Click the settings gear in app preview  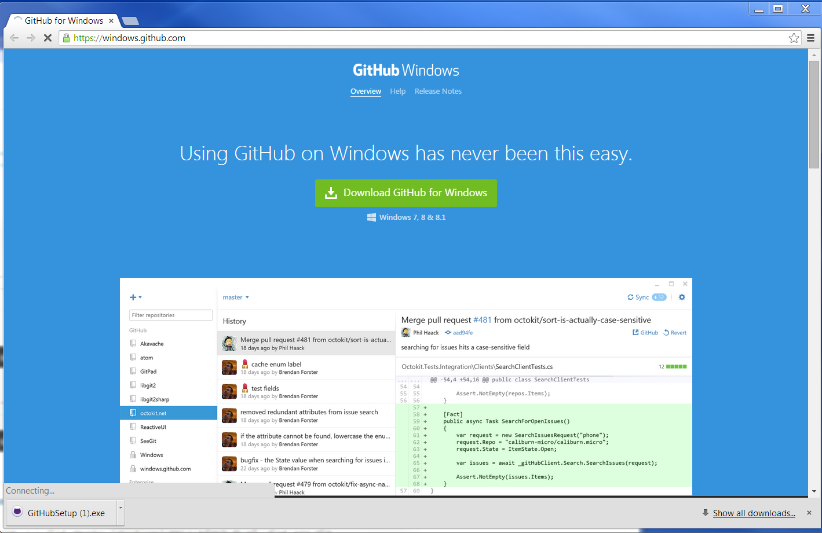click(x=682, y=297)
